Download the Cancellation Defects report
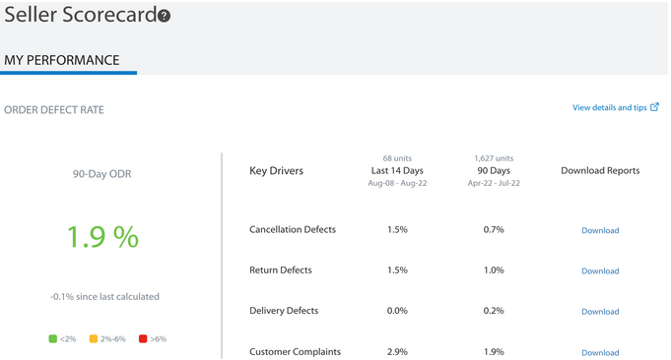The height and width of the screenshot is (360, 671). 600,230
